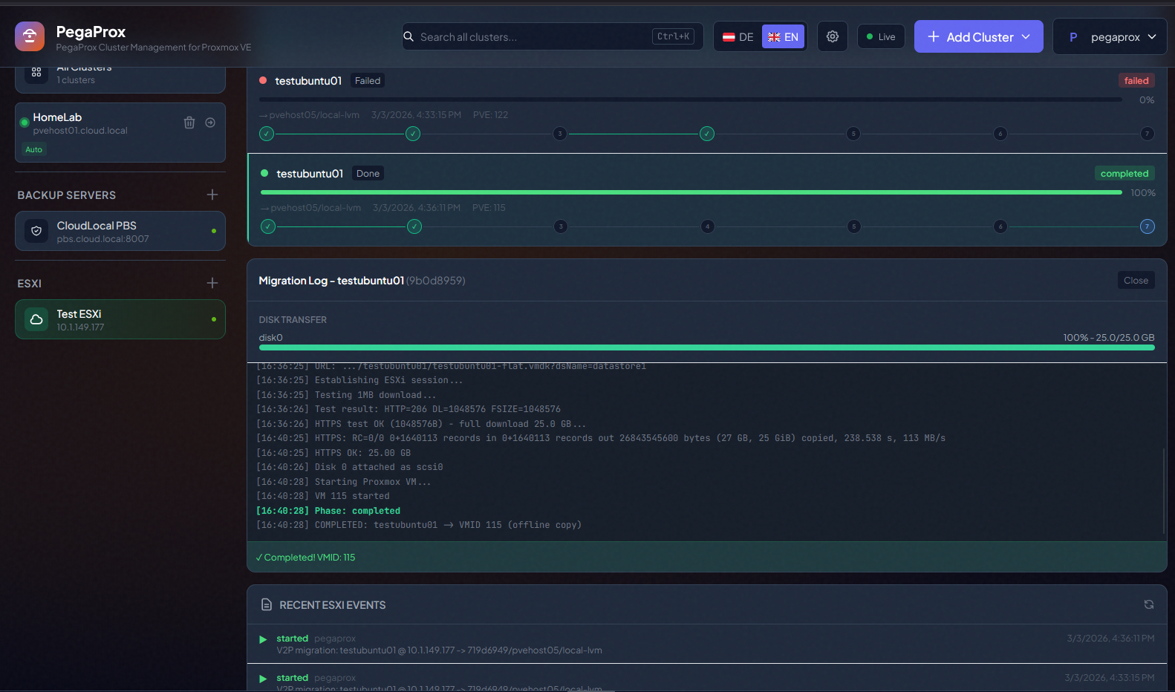Expand failed testubuntu01 migration entry
The image size is (1175, 692).
tap(308, 81)
